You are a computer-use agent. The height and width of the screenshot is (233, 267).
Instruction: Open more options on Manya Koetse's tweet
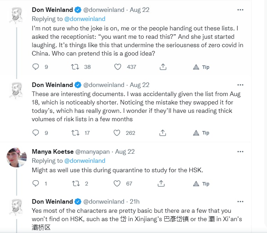tap(240, 152)
